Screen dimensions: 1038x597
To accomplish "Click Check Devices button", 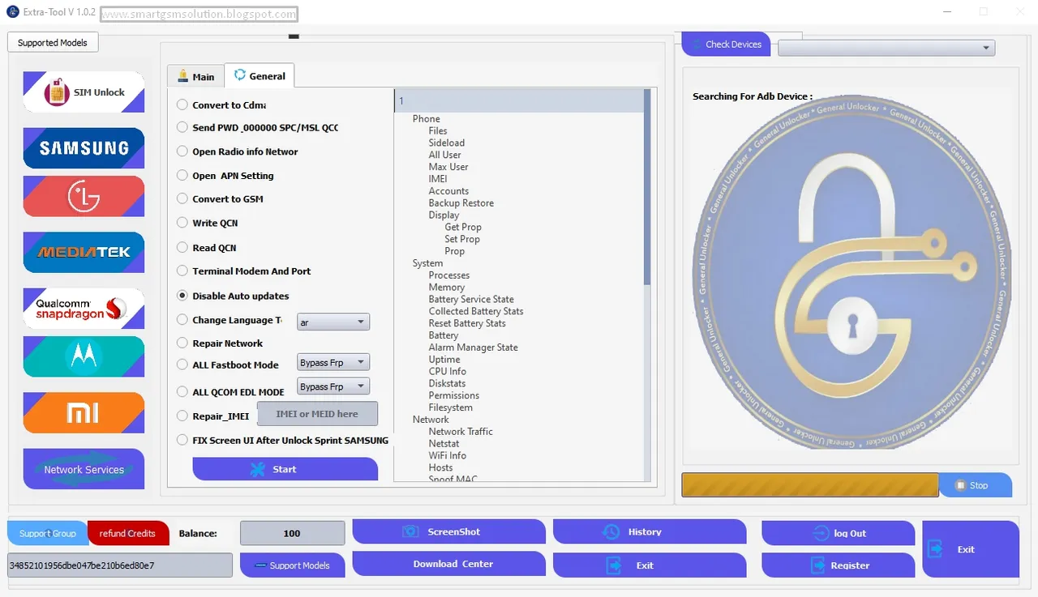I will [x=726, y=45].
